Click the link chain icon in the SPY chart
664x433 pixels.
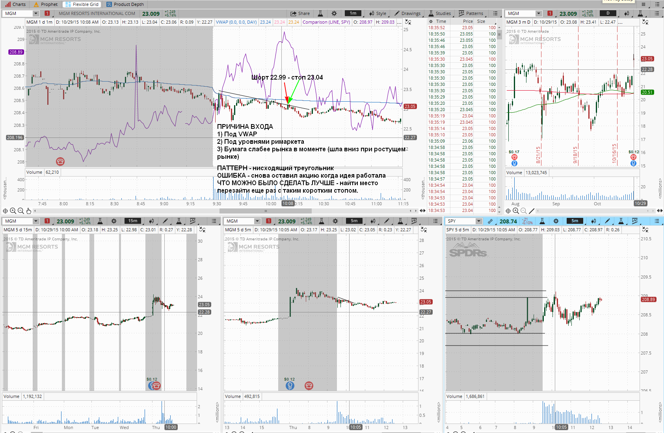pyautogui.click(x=490, y=221)
